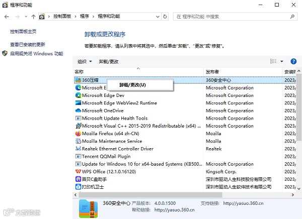Click the Kingsoft Corp. publisher cell
Viewport: 302px width, 219px height.
point(221,171)
